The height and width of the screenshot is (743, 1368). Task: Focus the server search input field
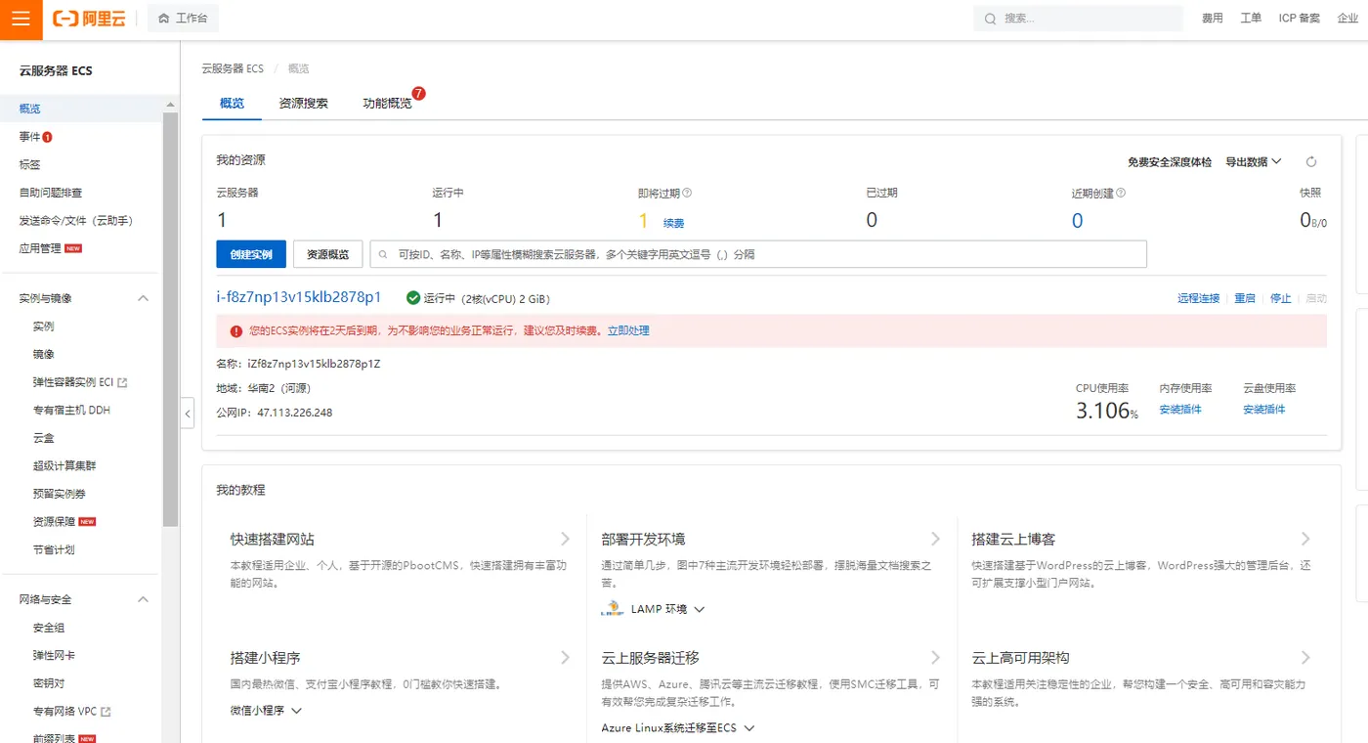click(x=758, y=254)
